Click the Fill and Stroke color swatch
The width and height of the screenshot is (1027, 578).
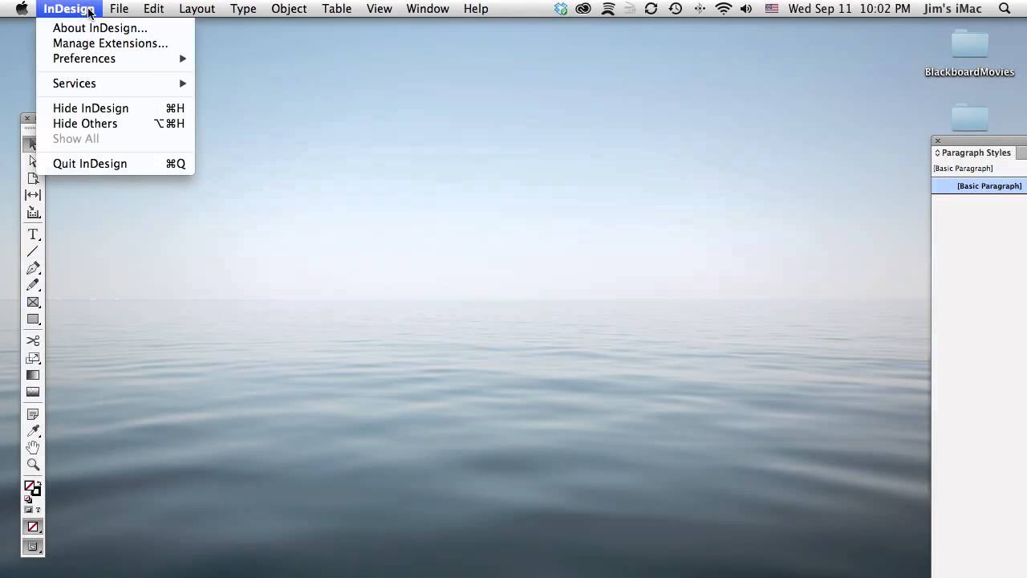point(32,488)
